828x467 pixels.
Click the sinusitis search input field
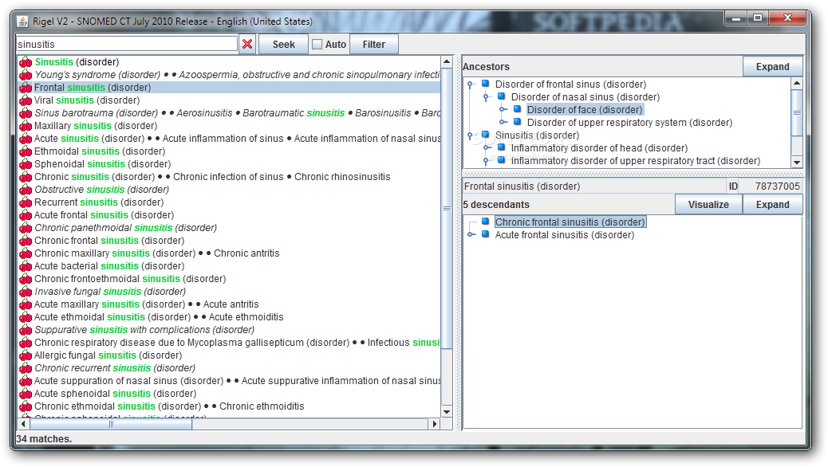coord(127,45)
